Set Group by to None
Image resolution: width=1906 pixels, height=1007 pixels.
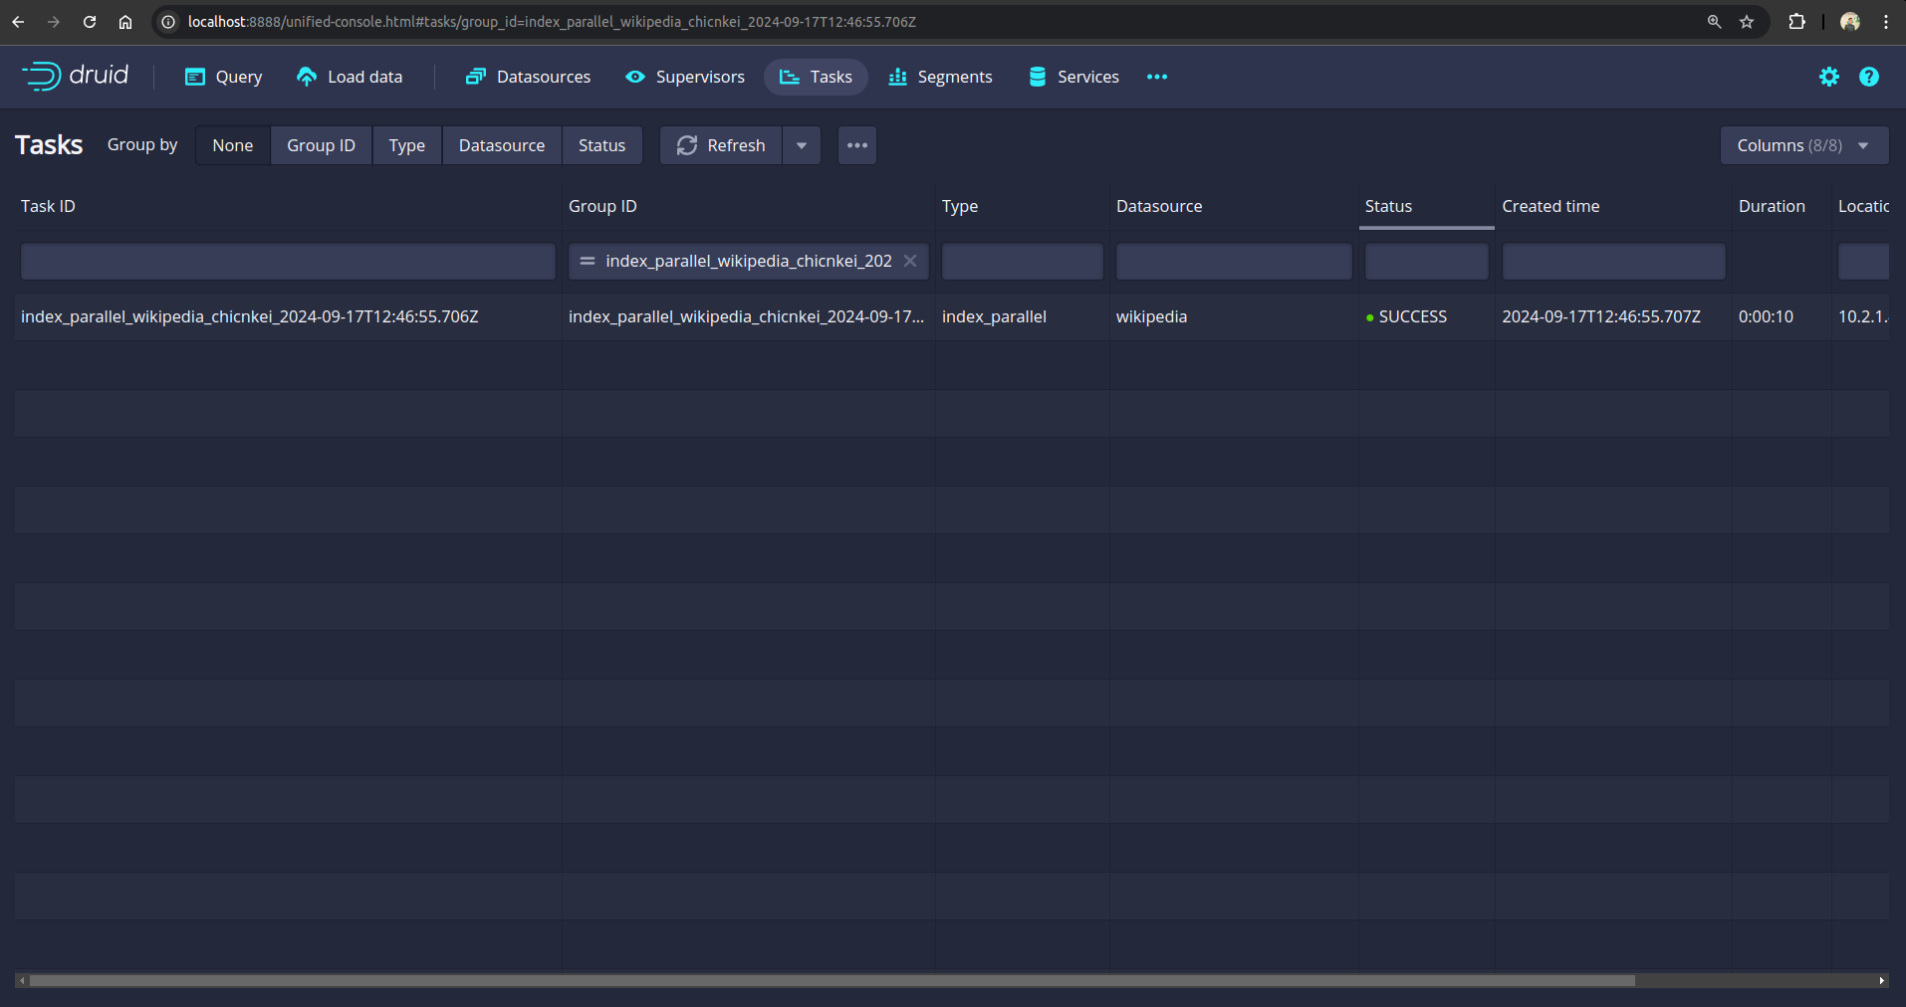pyautogui.click(x=232, y=145)
